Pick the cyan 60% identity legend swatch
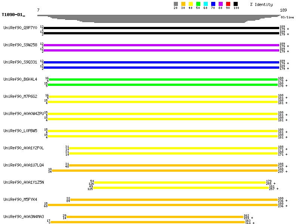The height and width of the screenshot is (224, 299). pyautogui.click(x=206, y=4)
